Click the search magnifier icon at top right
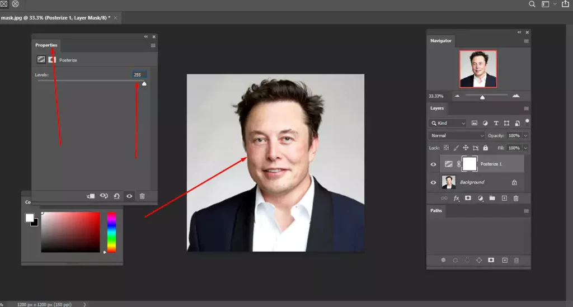The image size is (573, 307). click(532, 4)
